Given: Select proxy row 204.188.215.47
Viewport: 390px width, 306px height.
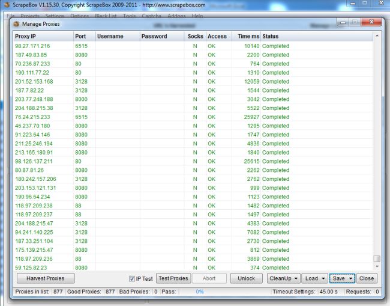Looking at the screenshot, I should tap(193, 224).
